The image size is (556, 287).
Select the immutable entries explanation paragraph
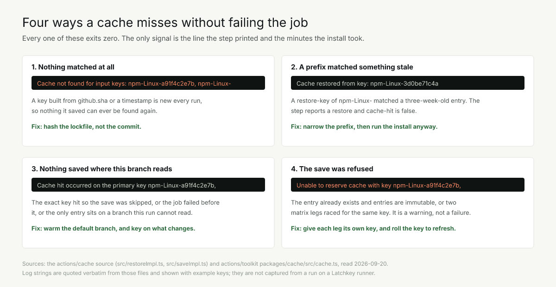pyautogui.click(x=381, y=207)
